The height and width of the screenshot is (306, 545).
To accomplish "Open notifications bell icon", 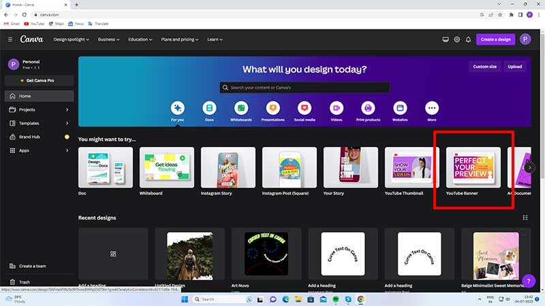I will click(x=468, y=39).
